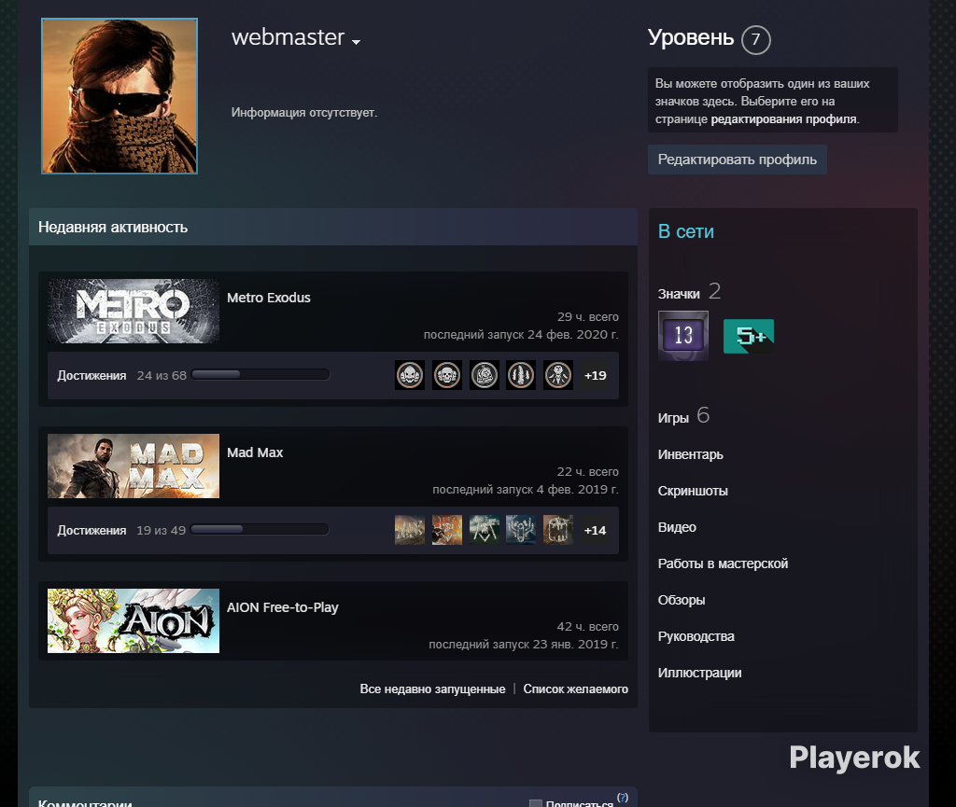Image resolution: width=956 pixels, height=807 pixels.
Task: Click the 19 из 49 achievements count
Action: point(161,531)
